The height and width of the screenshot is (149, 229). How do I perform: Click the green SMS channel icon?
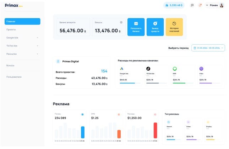click(x=175, y=68)
